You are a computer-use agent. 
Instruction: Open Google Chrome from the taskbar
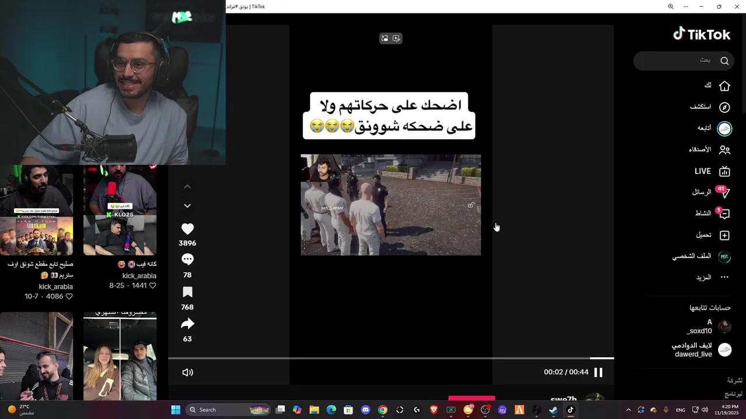382,410
